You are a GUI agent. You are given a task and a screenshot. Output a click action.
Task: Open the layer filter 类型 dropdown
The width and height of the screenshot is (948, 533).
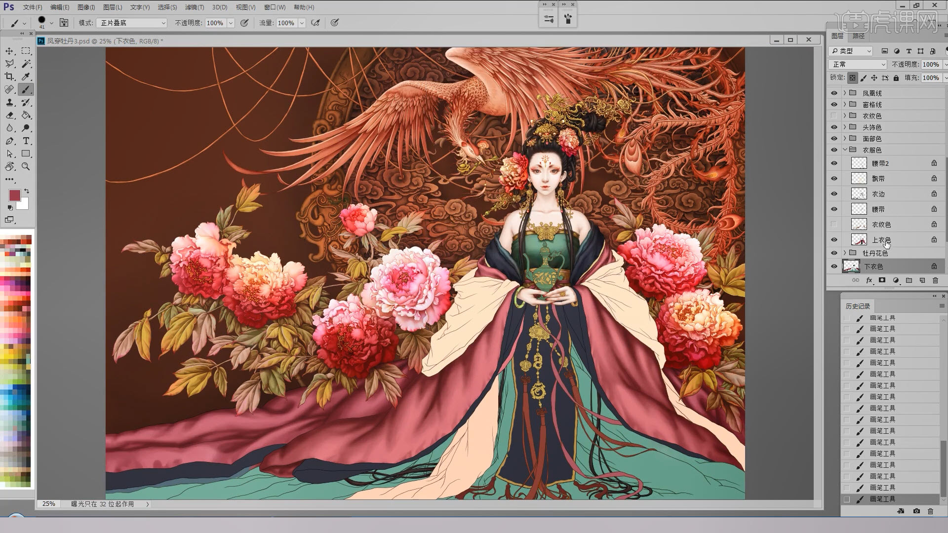click(x=851, y=51)
